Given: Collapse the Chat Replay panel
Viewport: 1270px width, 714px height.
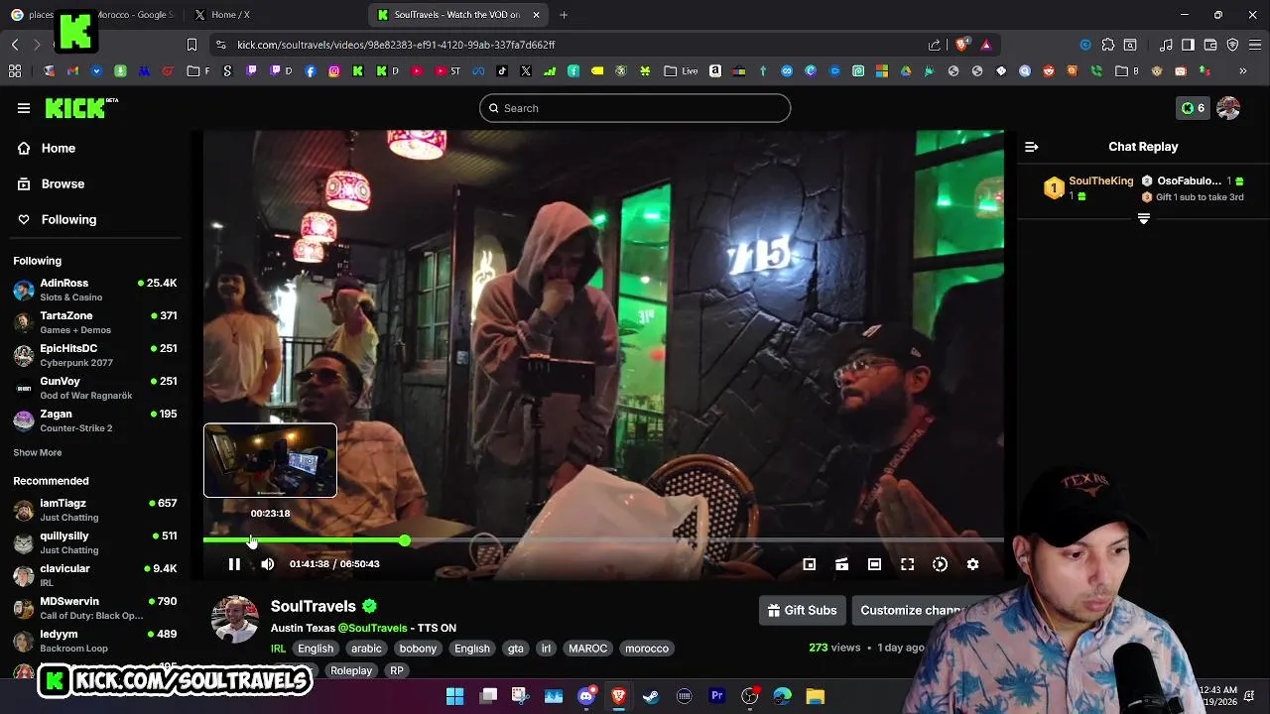Looking at the screenshot, I should pyautogui.click(x=1031, y=147).
